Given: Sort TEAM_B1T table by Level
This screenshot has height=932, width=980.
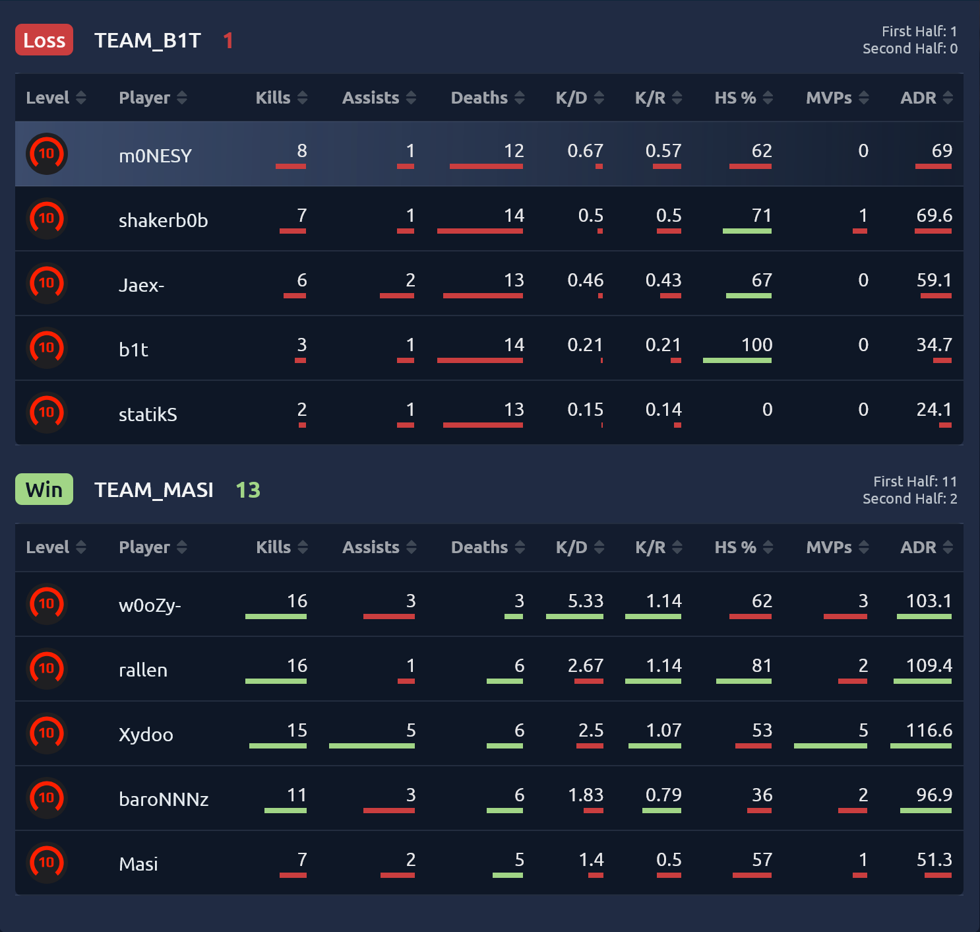Looking at the screenshot, I should pos(56,98).
